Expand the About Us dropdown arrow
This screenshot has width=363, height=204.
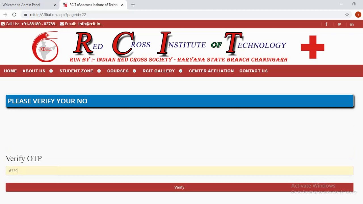pos(51,71)
